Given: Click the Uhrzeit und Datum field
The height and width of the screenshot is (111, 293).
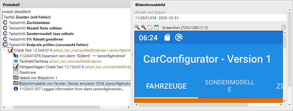Looking at the screenshot, I should click(x=210, y=18).
